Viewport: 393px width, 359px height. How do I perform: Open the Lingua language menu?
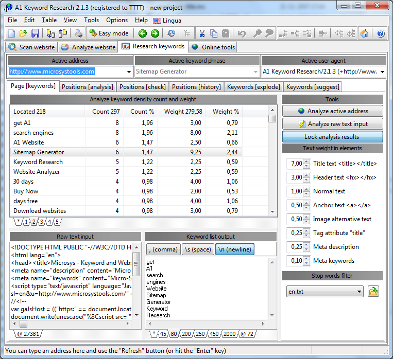[x=167, y=21]
